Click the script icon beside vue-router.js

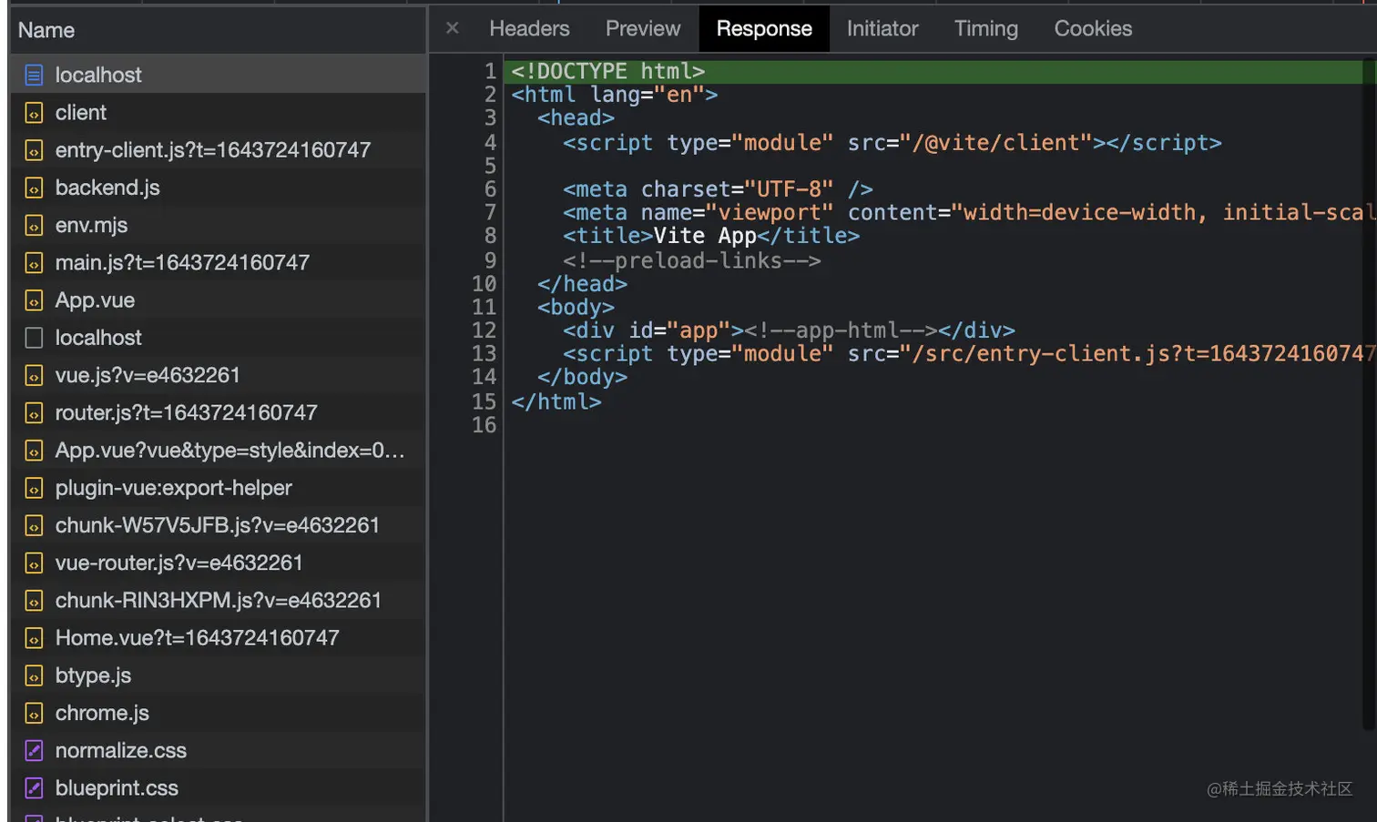tap(34, 563)
